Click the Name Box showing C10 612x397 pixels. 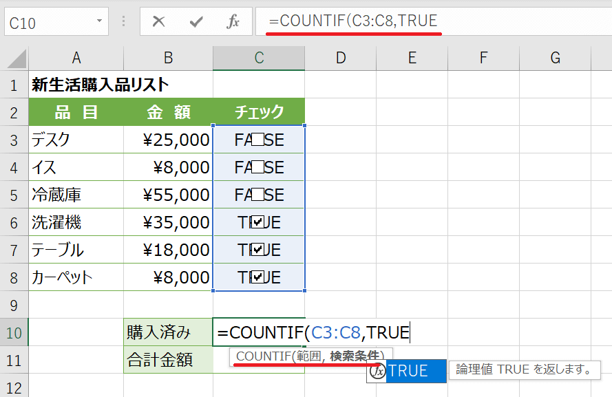click(48, 22)
